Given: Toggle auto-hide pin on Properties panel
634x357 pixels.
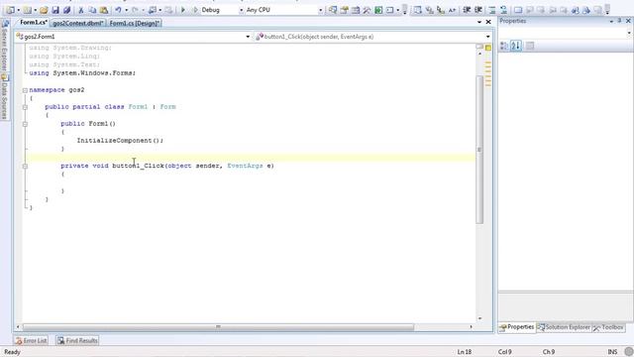Looking at the screenshot, I should 619,21.
